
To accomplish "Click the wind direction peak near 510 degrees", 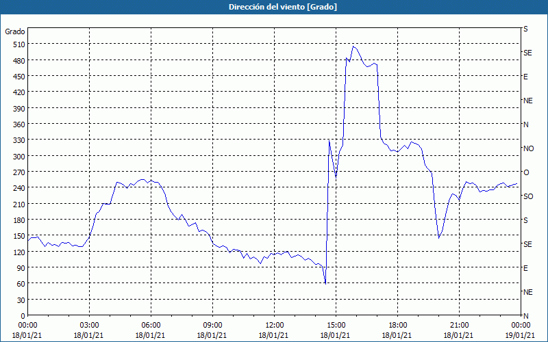I will [x=353, y=47].
